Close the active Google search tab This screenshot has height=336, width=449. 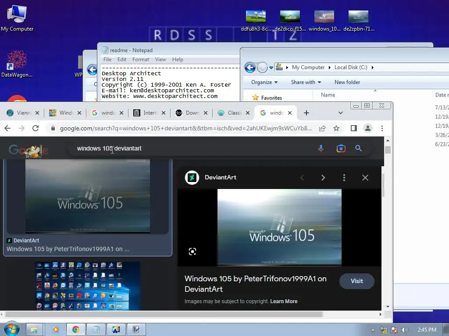(290, 113)
